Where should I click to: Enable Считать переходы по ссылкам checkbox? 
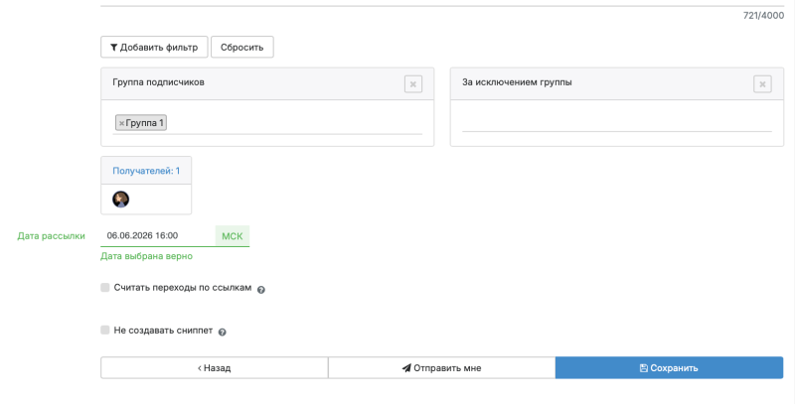pos(105,288)
